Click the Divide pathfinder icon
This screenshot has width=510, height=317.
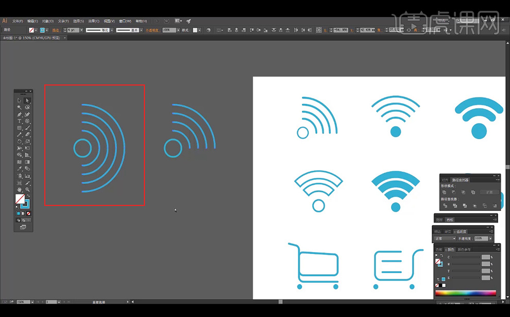pyautogui.click(x=445, y=206)
